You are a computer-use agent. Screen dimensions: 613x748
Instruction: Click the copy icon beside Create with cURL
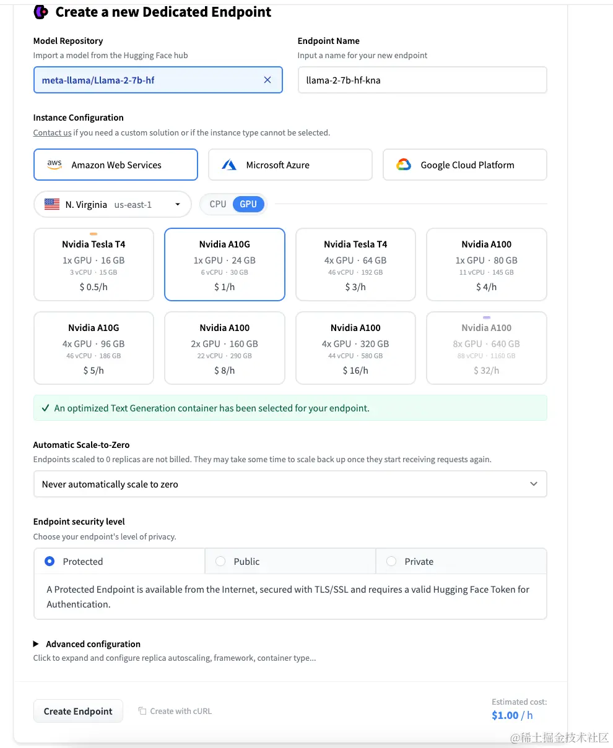coord(142,711)
